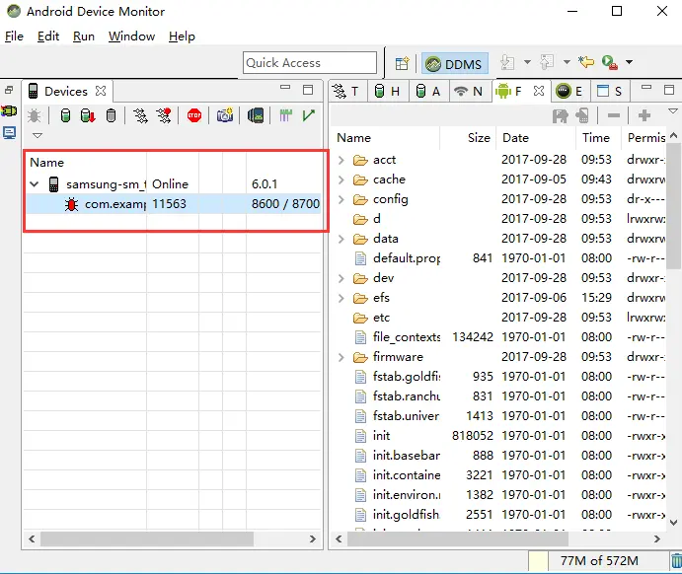
Task: Switch to the Threads tab labeled T
Action: [346, 92]
